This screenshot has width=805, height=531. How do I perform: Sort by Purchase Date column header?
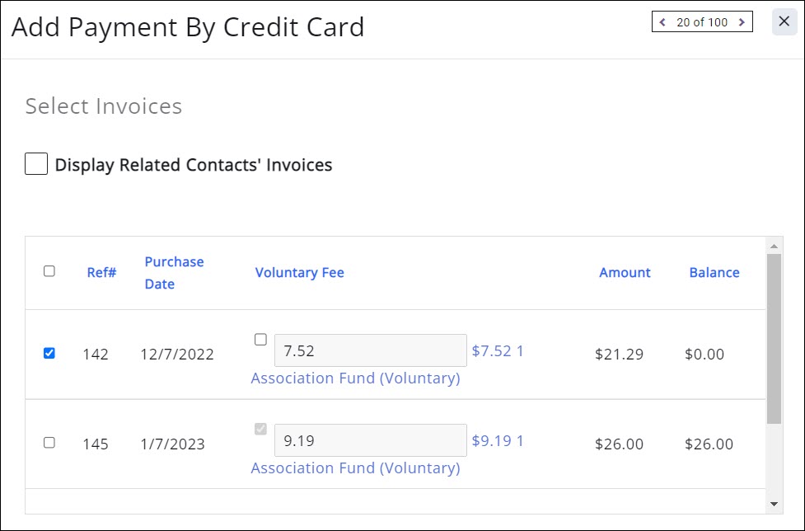pyautogui.click(x=173, y=272)
